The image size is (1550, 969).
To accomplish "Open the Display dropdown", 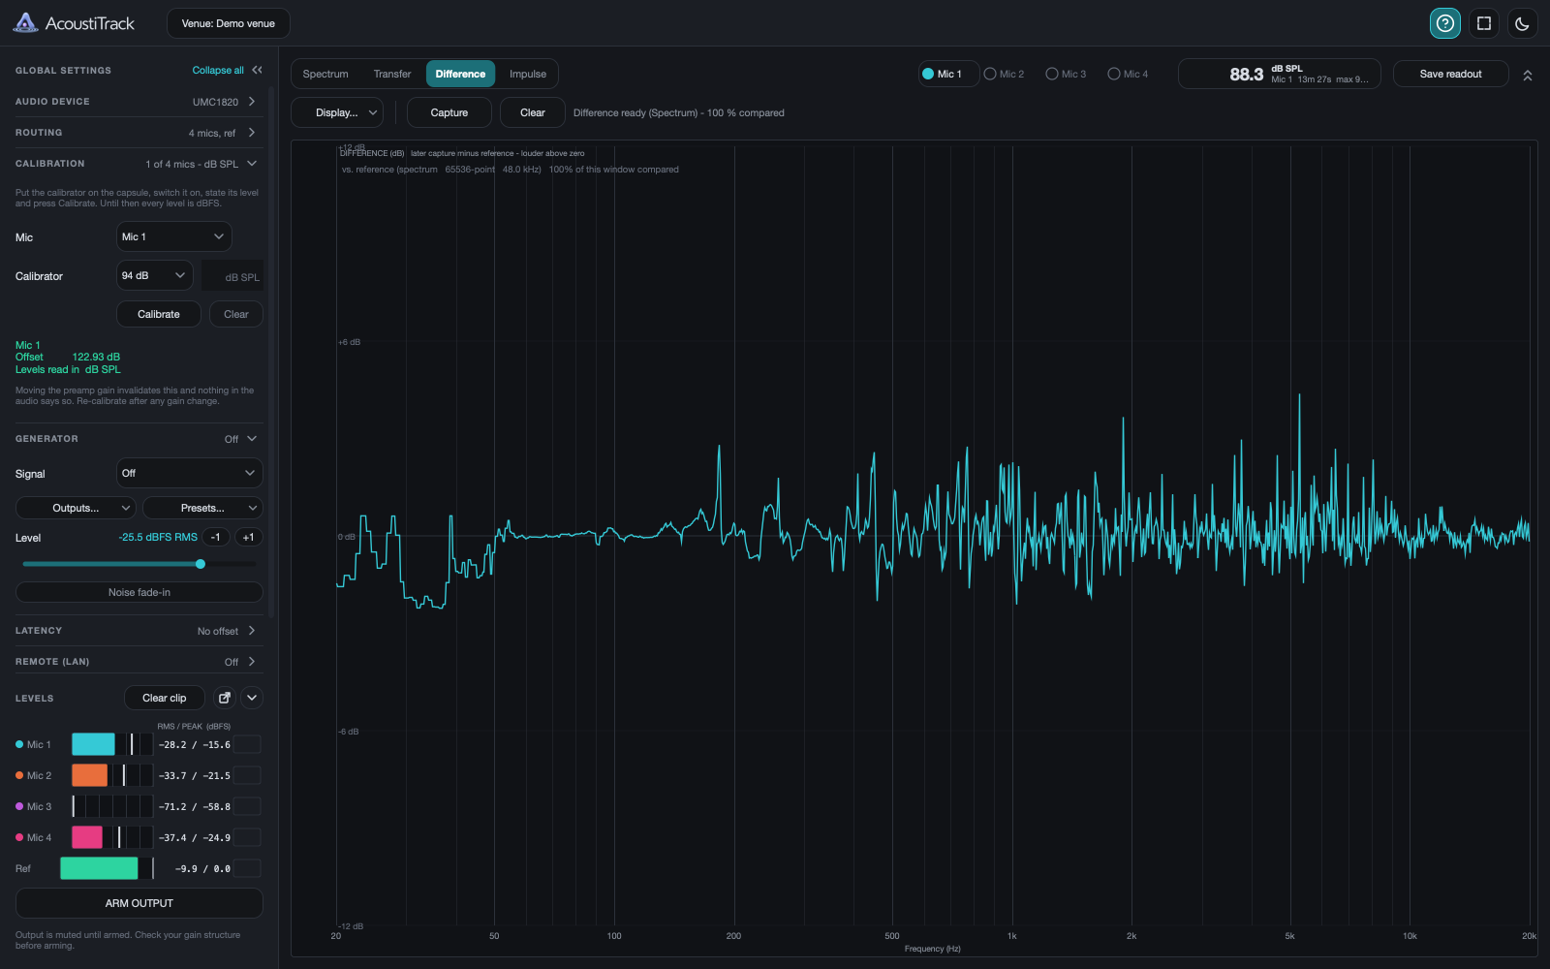I will click(x=337, y=113).
